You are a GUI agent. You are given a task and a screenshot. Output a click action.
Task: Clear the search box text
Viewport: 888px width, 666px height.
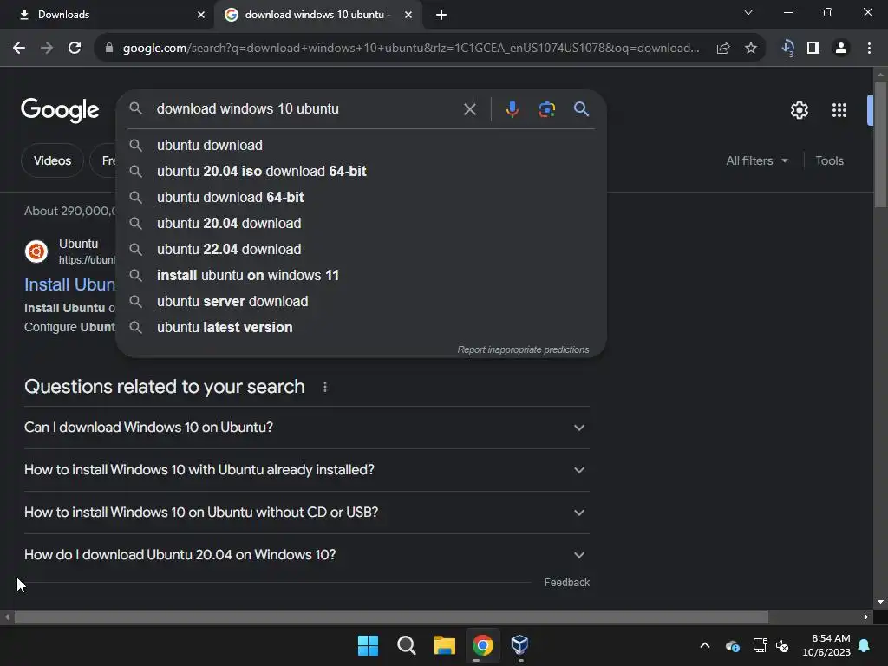pyautogui.click(x=469, y=109)
